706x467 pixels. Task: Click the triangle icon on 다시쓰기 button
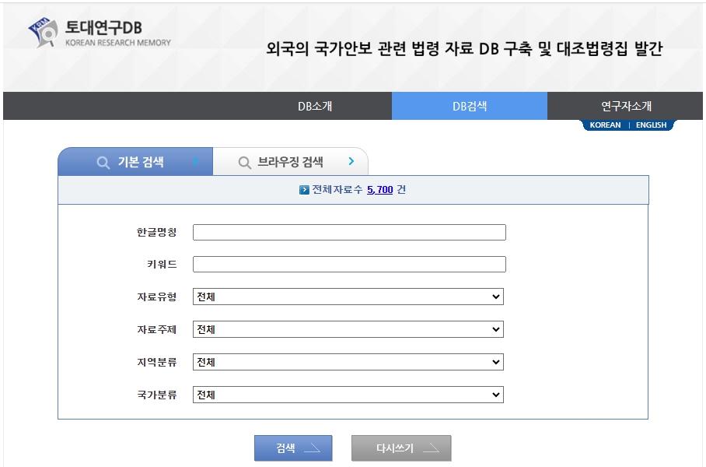pos(431,448)
